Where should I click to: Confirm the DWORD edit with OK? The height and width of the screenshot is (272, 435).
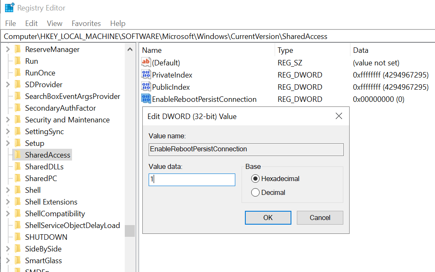[268, 218]
